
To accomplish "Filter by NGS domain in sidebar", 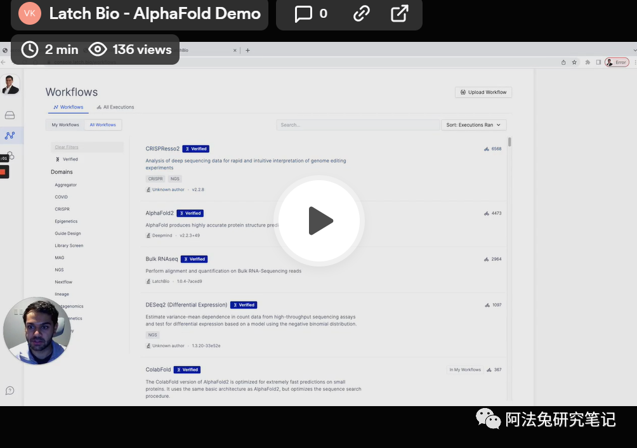I will tap(59, 270).
